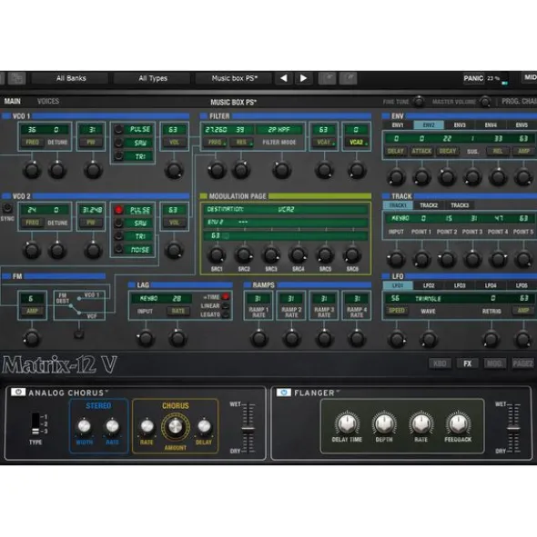
Task: Open the preset browser icon beside All Banks
Action: 16,78
